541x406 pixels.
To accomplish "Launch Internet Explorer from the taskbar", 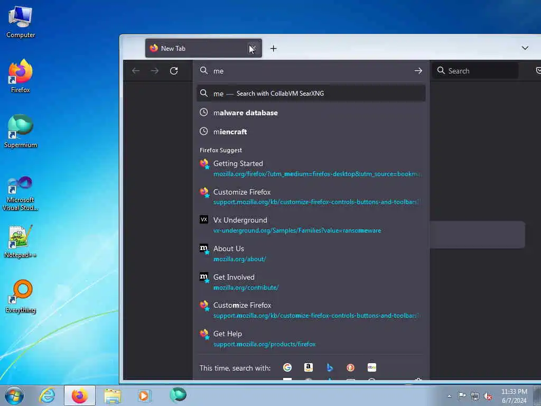I will pyautogui.click(x=47, y=395).
